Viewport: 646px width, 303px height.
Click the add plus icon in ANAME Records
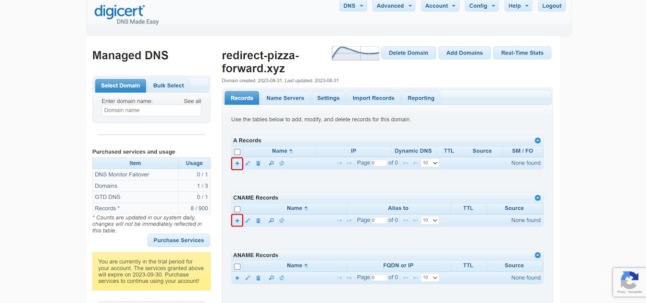pos(237,278)
